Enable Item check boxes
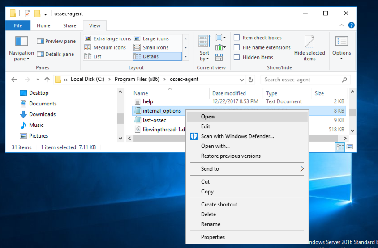378x248 pixels. coord(237,38)
